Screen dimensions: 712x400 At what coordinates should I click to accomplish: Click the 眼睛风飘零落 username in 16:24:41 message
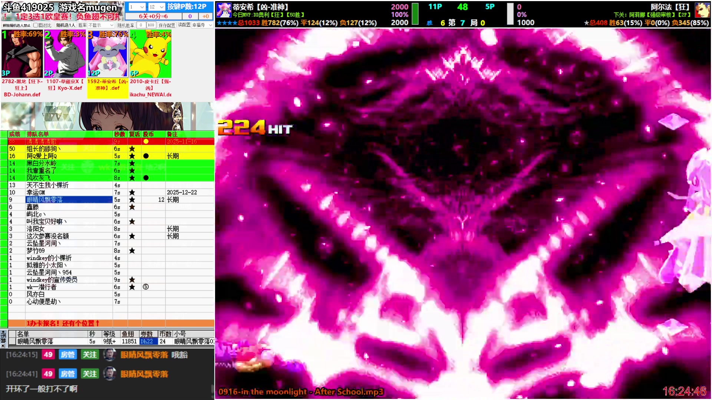[144, 374]
